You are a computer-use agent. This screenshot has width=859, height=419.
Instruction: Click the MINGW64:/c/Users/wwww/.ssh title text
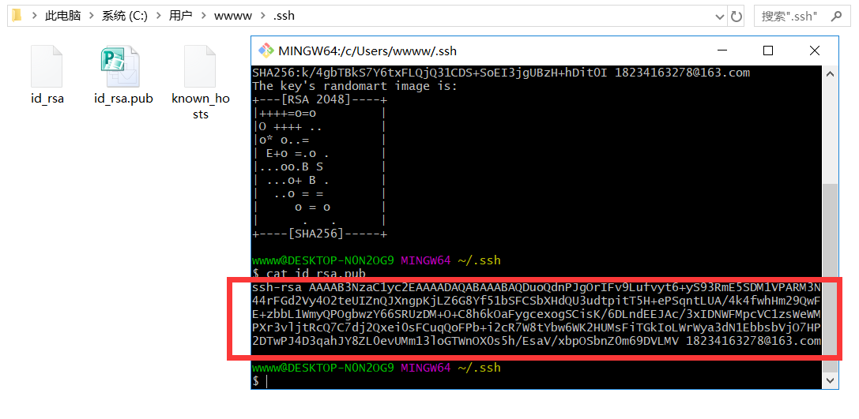coord(367,51)
